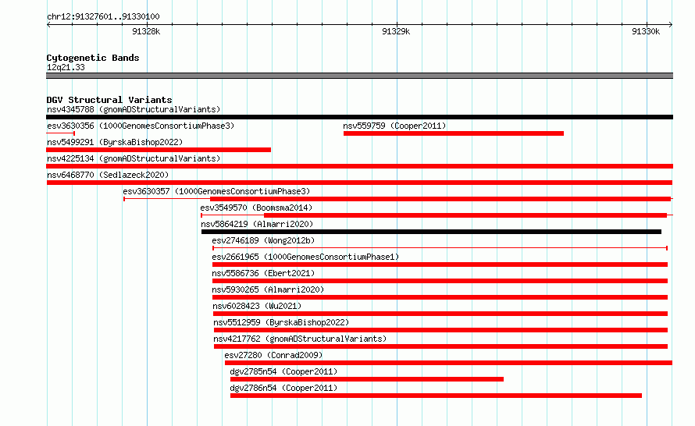
Task: Click the red bar under nsv4217762
Action: click(x=441, y=346)
